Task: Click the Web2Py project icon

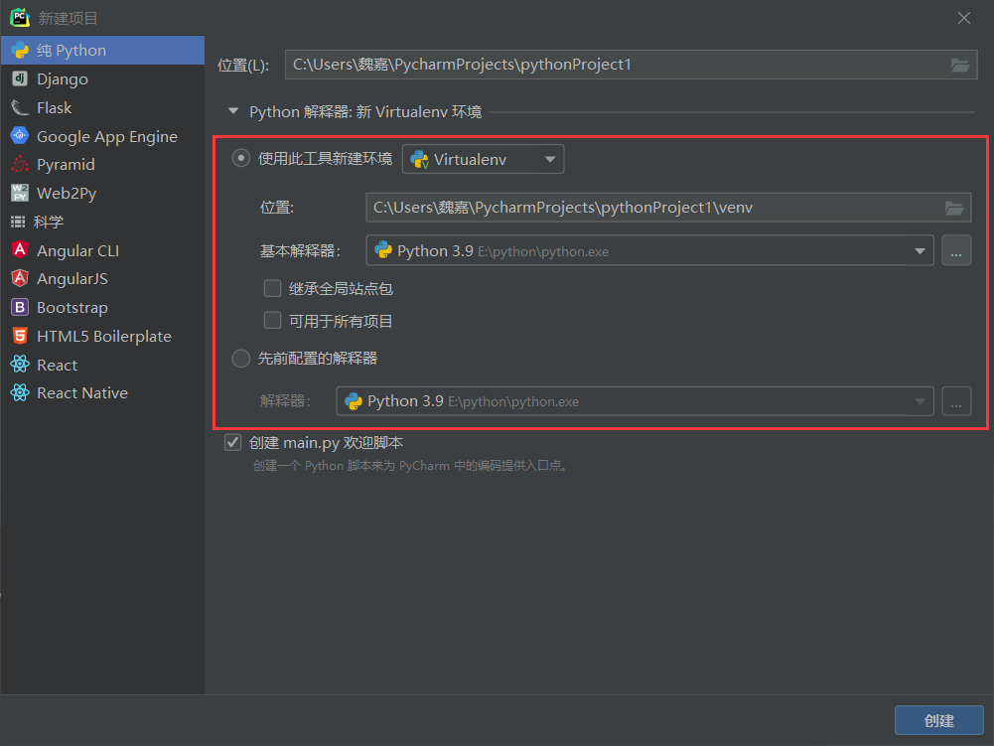Action: click(20, 192)
